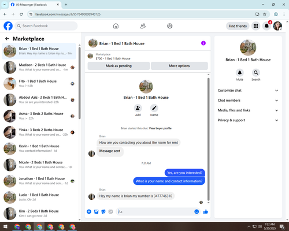This screenshot has height=231, width=289.
Task: Go to the Home feed icon
Action: tap(116, 26)
